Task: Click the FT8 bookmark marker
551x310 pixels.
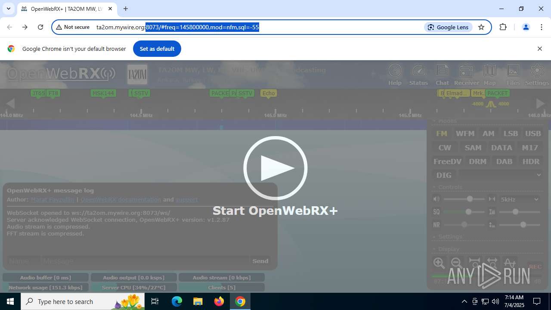Action: click(x=53, y=93)
